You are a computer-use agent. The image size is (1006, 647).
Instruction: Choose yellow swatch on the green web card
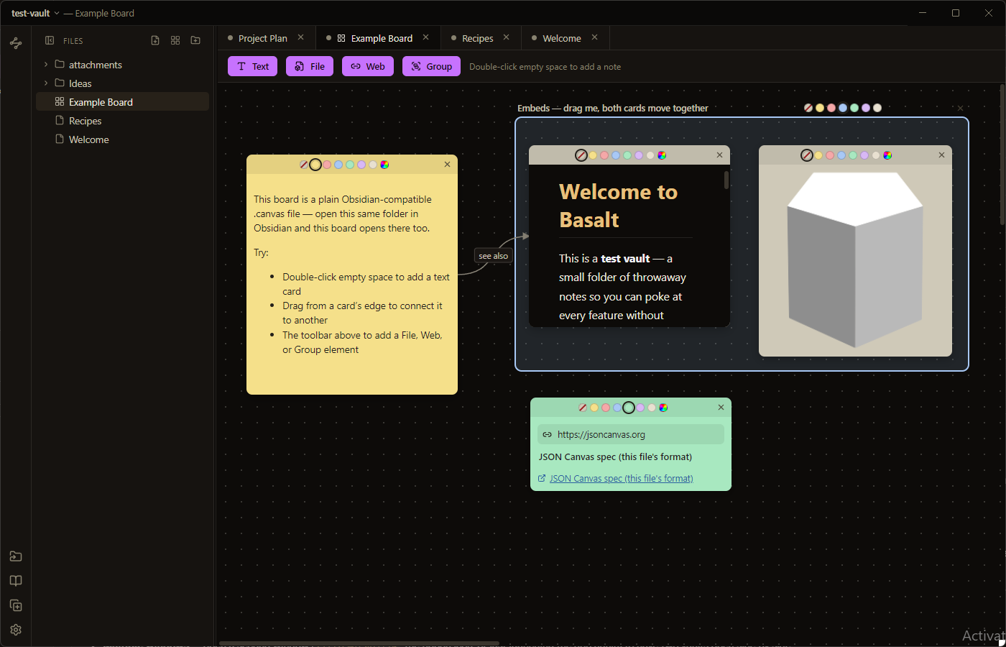pos(594,408)
